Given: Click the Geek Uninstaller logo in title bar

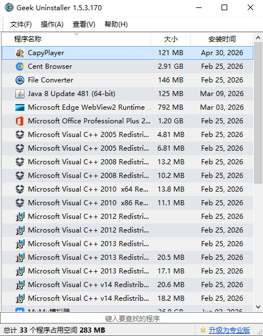Looking at the screenshot, I should (9, 8).
